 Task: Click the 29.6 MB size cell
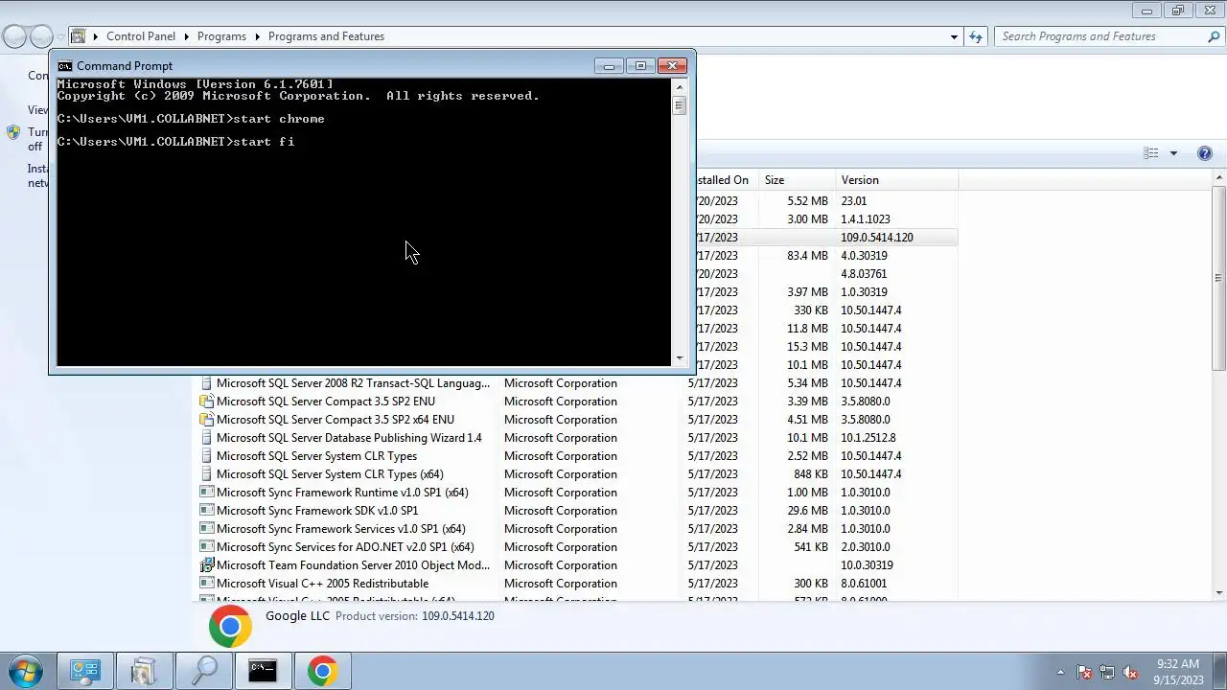(x=807, y=511)
